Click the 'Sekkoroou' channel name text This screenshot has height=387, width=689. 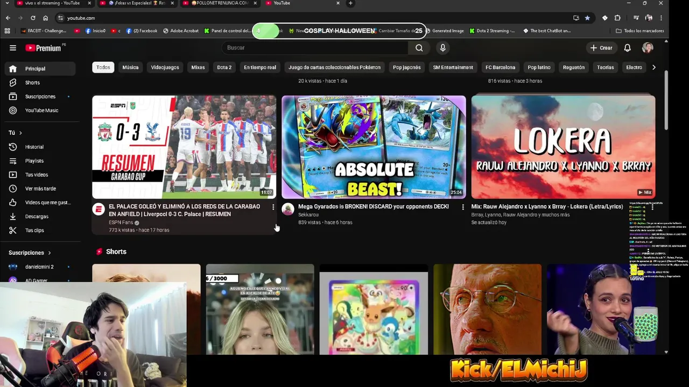coord(308,215)
